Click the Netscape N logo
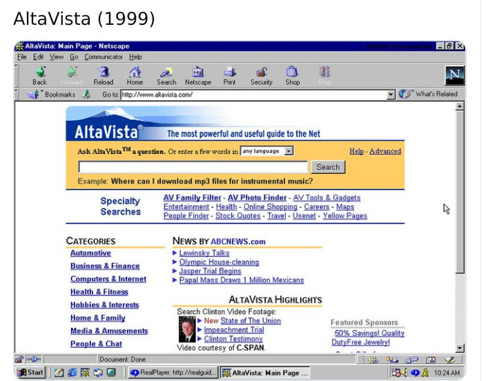This screenshot has height=381, width=492. [455, 75]
